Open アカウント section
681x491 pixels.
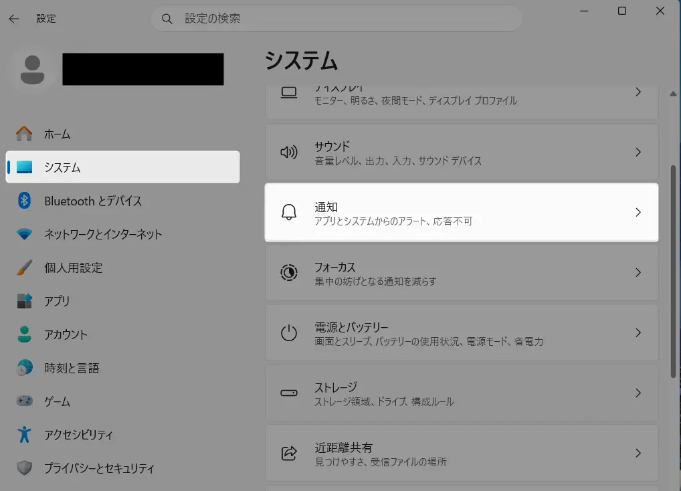coord(122,334)
